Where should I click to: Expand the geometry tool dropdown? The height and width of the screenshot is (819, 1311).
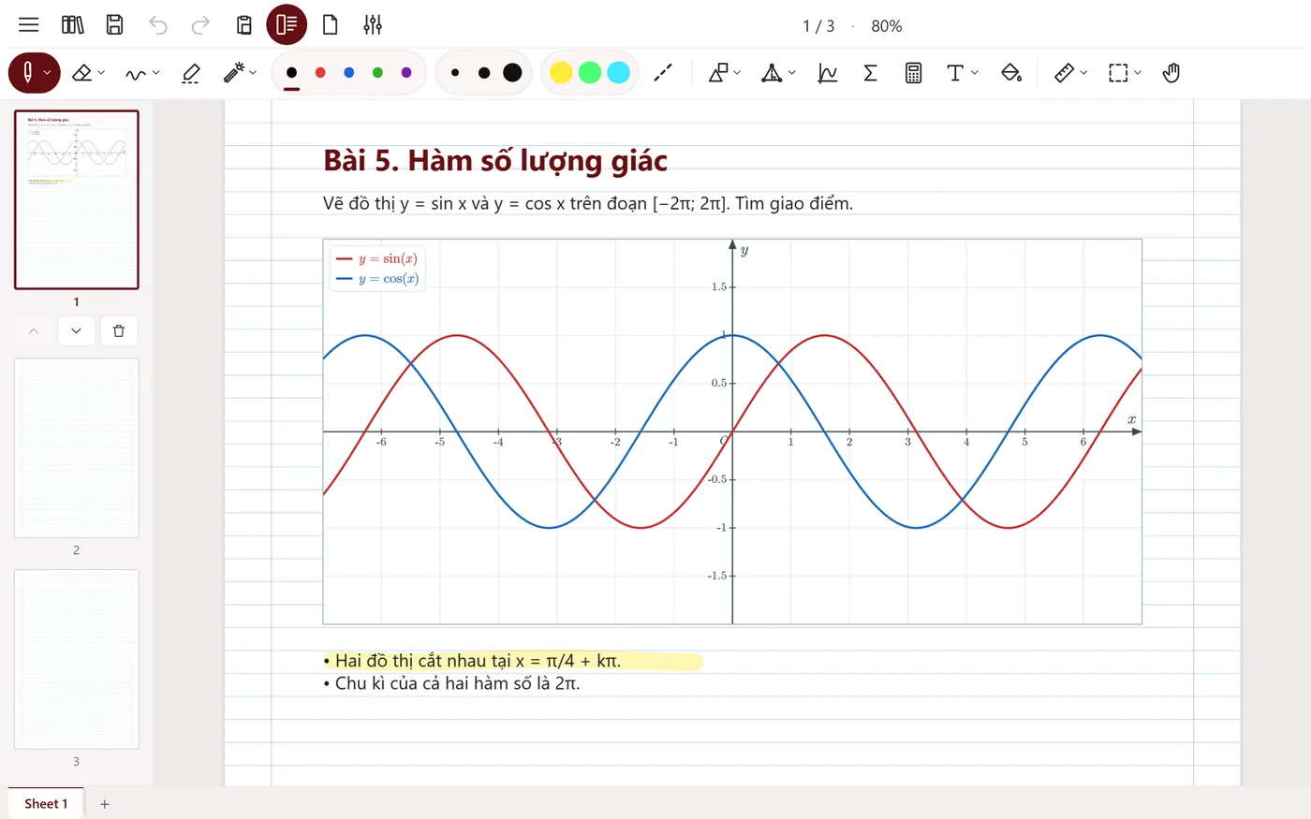(x=792, y=73)
